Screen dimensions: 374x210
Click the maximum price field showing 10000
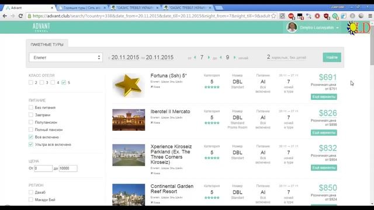68,169
